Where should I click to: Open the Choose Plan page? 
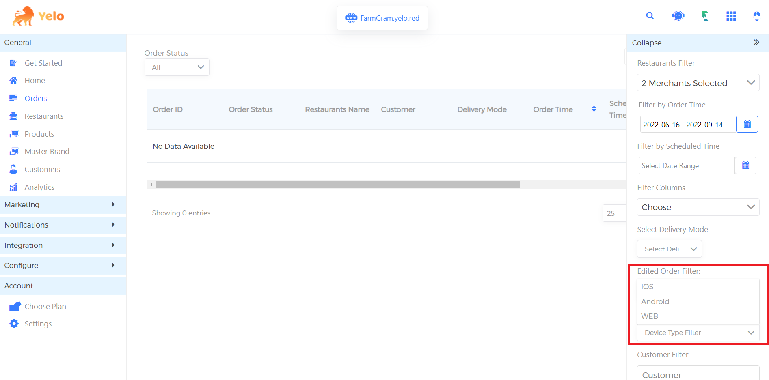click(45, 306)
